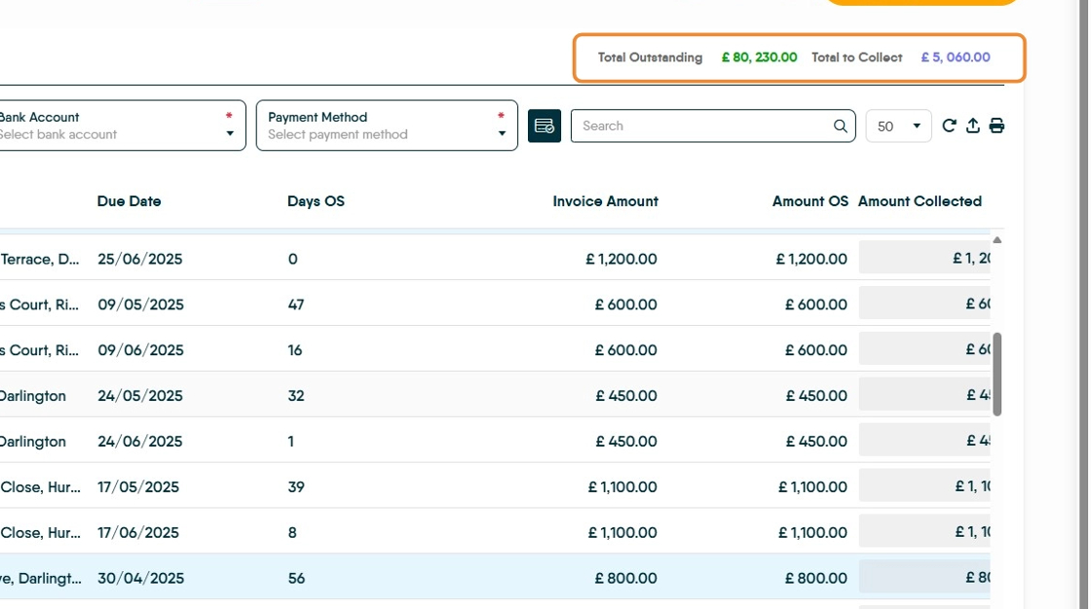The image size is (1091, 609).
Task: Click the table's vertical scrollbar thumb
Action: [x=997, y=375]
